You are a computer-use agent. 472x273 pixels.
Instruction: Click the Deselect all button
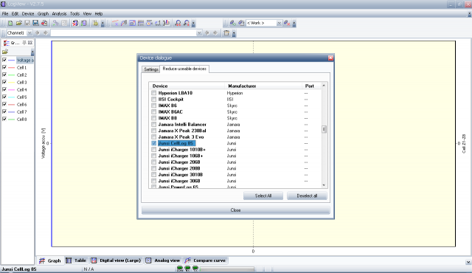pyautogui.click(x=307, y=196)
